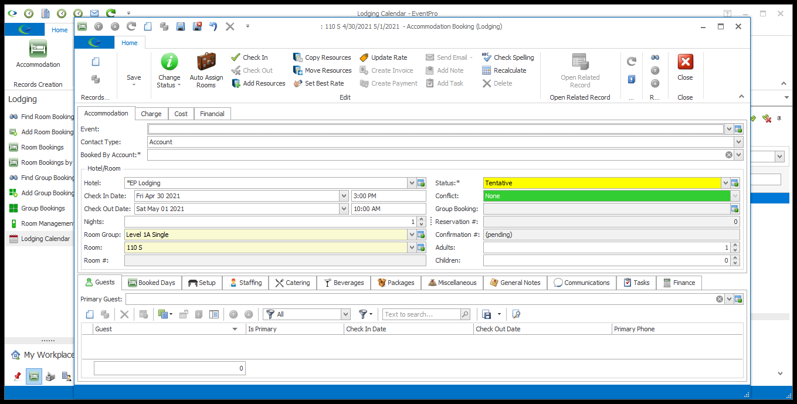Image resolution: width=797 pixels, height=404 pixels.
Task: Click the green Change Status info icon
Action: coord(169,62)
